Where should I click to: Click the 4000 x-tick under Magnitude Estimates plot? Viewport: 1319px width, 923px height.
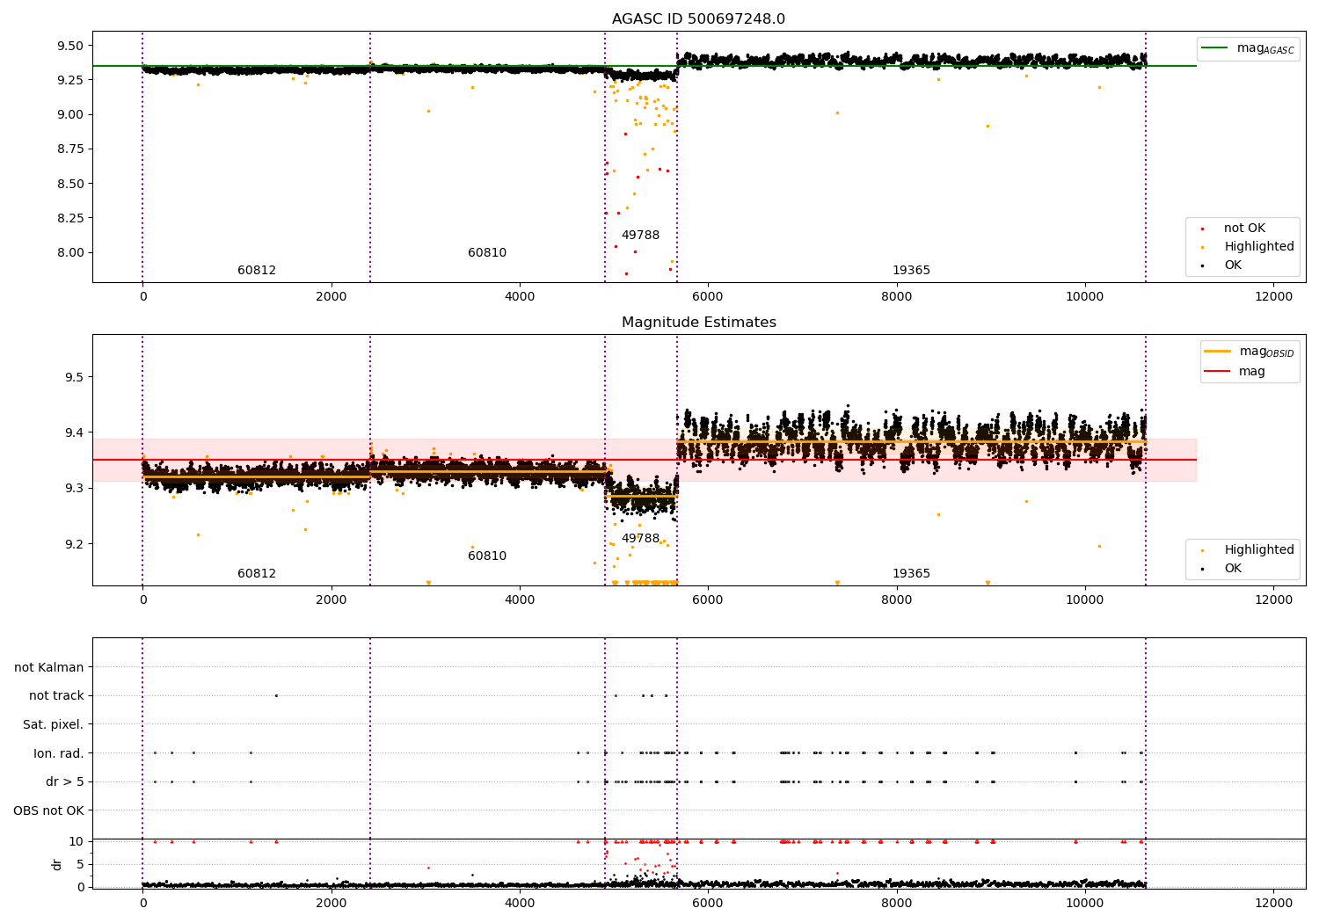coord(520,600)
